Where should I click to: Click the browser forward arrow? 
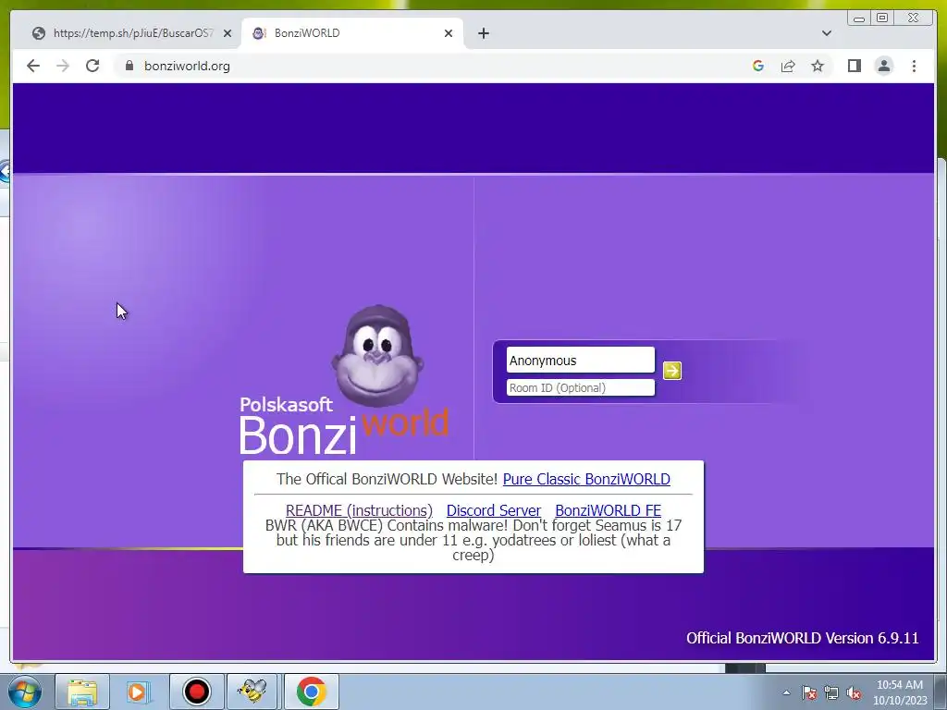63,66
